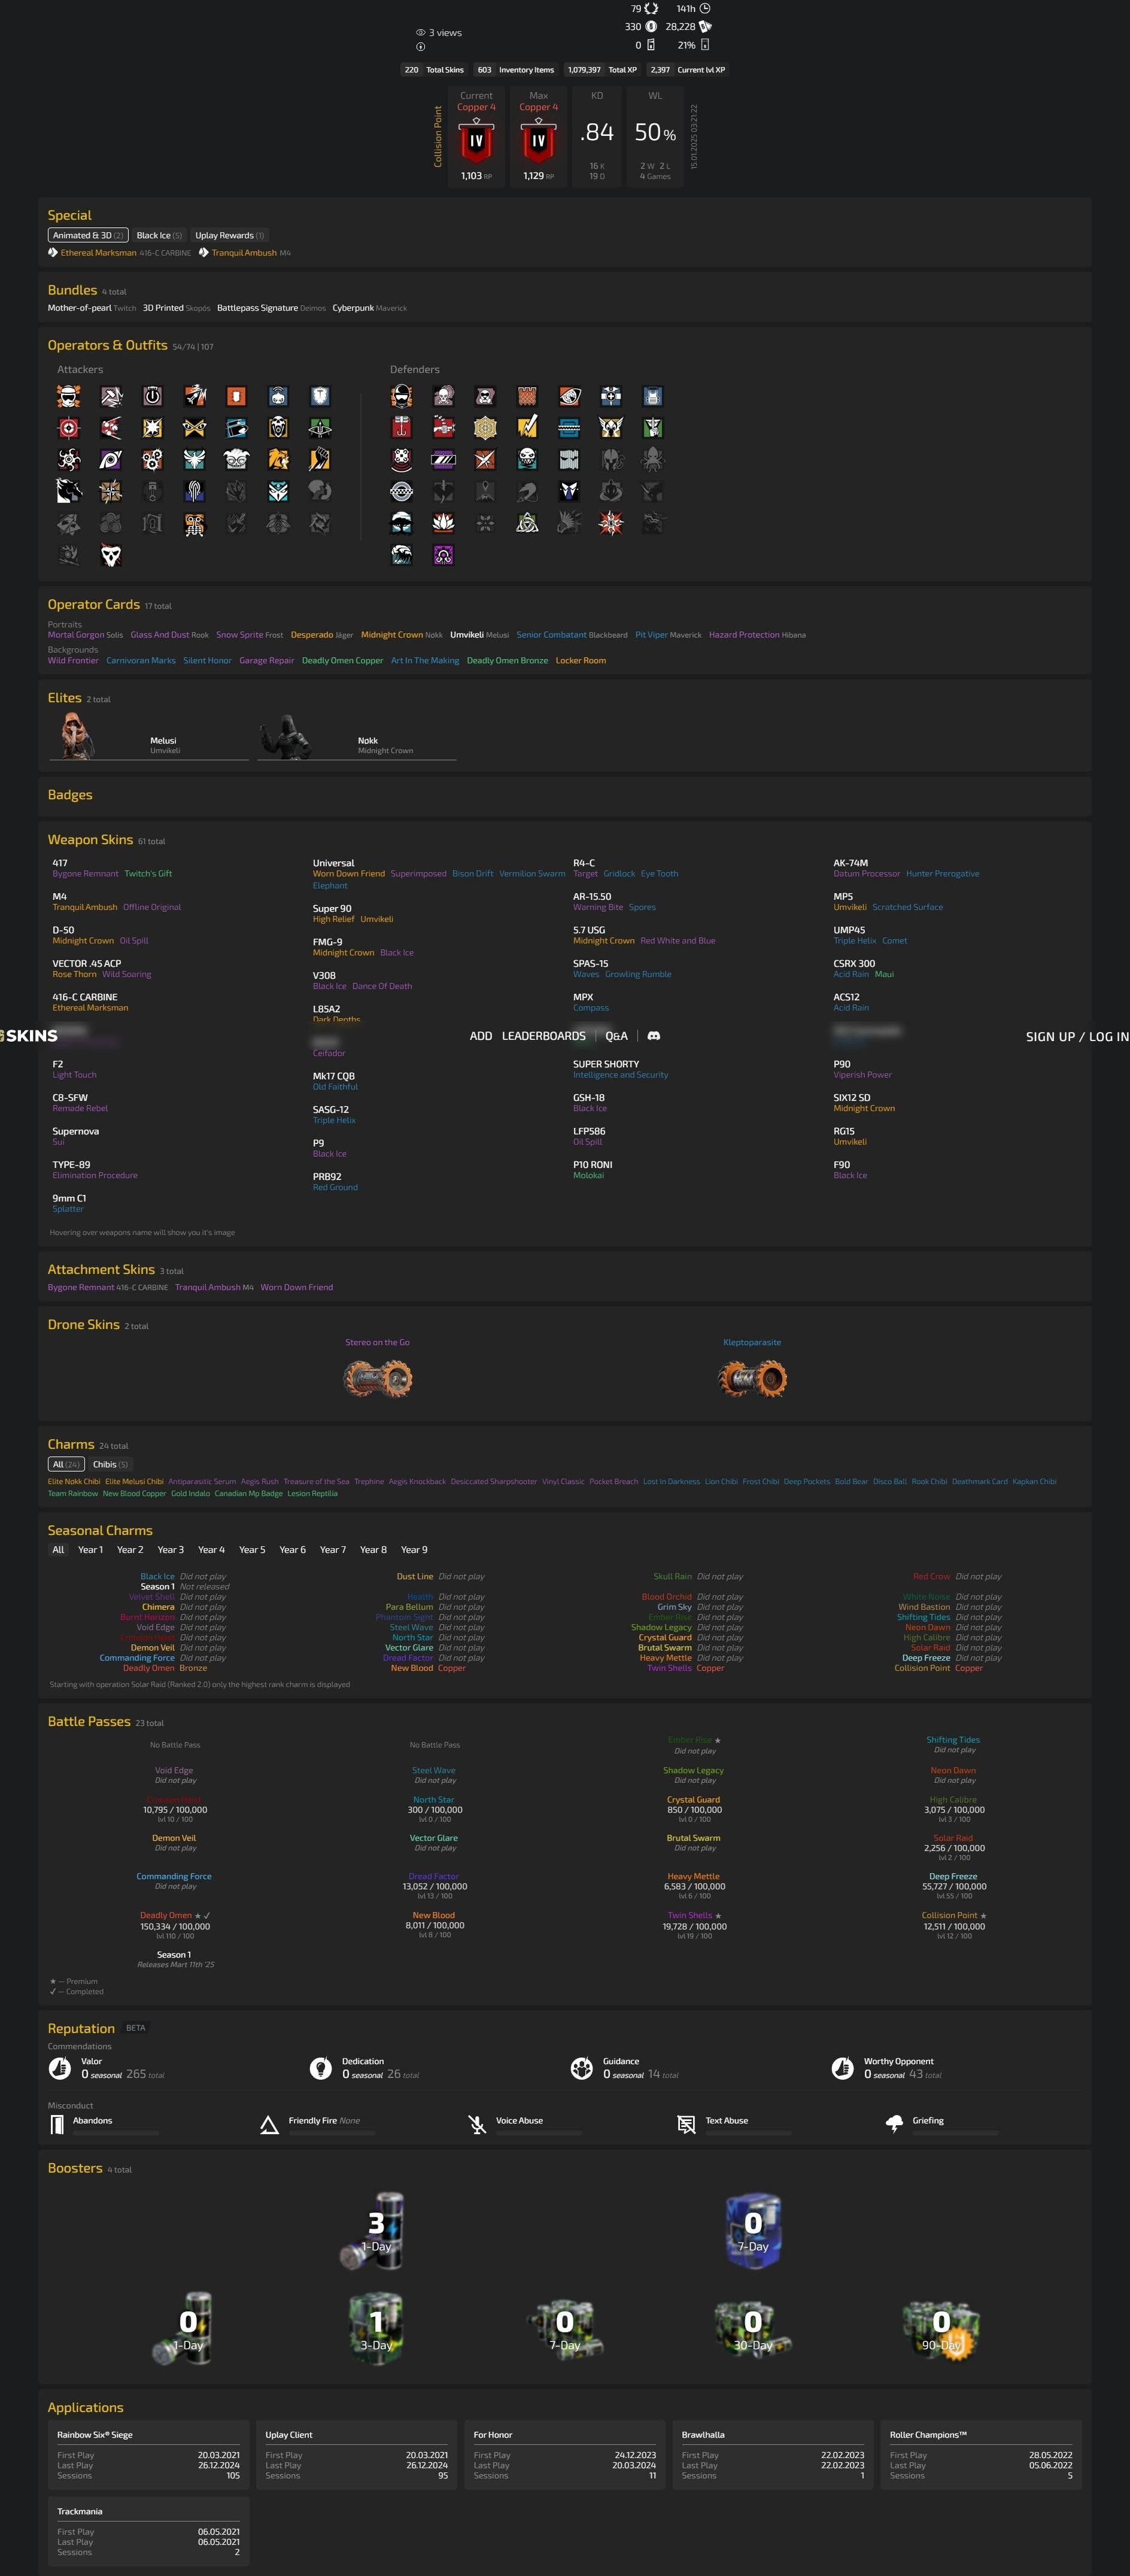Viewport: 1130px width, 2576px height.
Task: Click the Valor commendation icon
Action: [60, 2067]
